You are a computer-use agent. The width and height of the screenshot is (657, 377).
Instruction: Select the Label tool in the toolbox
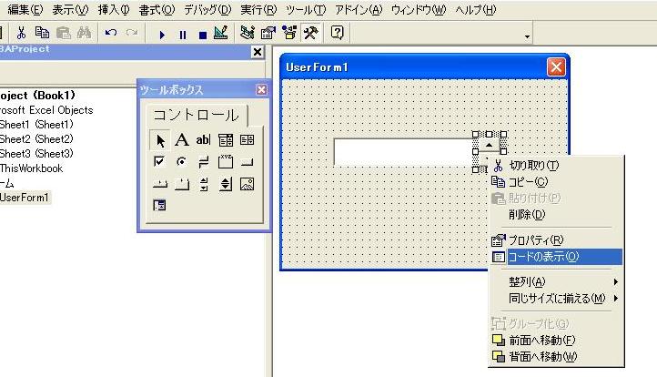coord(181,139)
